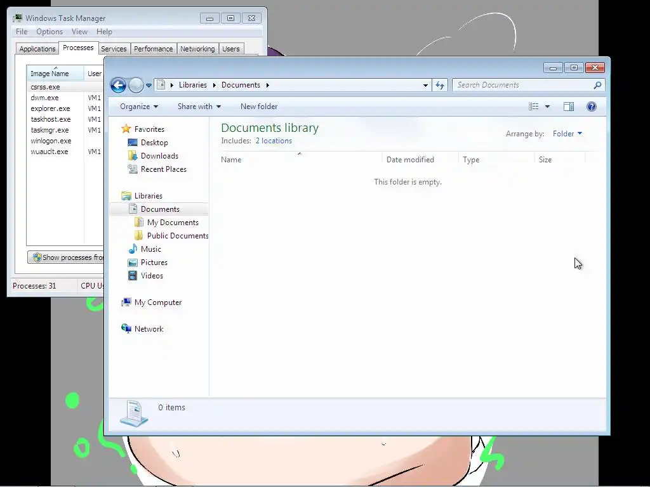Image resolution: width=650 pixels, height=487 pixels.
Task: Open Explorer help
Action: 592,107
